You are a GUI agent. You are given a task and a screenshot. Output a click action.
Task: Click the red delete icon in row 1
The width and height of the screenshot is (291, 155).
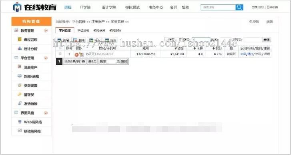tap(76, 54)
